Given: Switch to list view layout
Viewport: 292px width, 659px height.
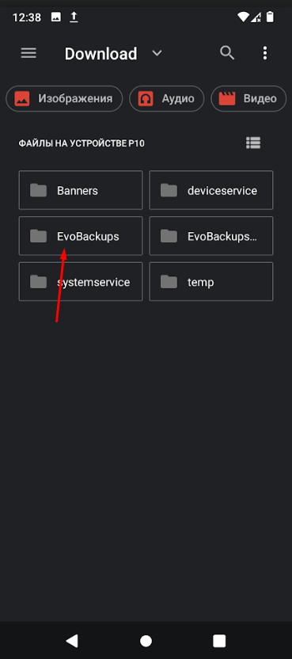Looking at the screenshot, I should [253, 143].
